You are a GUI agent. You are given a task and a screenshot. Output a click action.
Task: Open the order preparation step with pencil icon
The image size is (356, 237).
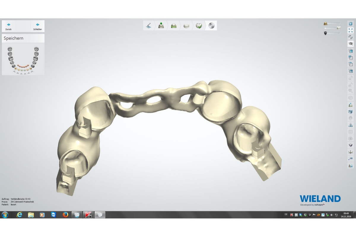pyautogui.click(x=149, y=25)
